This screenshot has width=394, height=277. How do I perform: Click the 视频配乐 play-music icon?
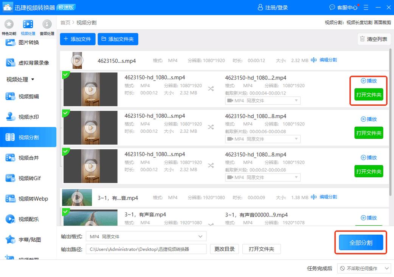[10, 219]
